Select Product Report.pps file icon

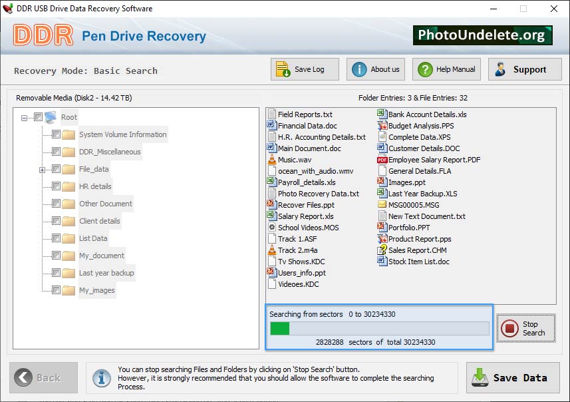click(x=382, y=239)
